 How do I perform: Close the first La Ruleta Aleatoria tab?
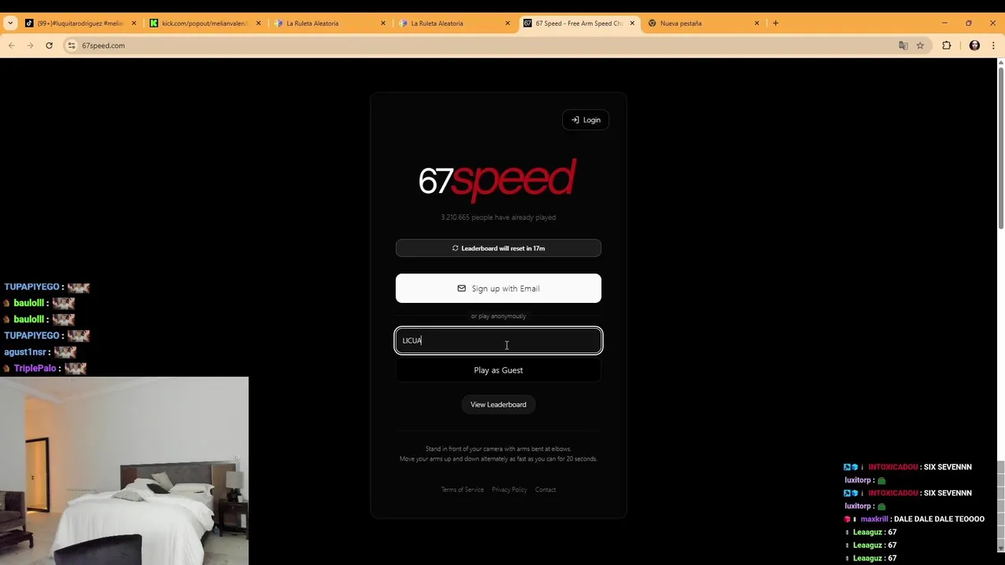click(383, 24)
